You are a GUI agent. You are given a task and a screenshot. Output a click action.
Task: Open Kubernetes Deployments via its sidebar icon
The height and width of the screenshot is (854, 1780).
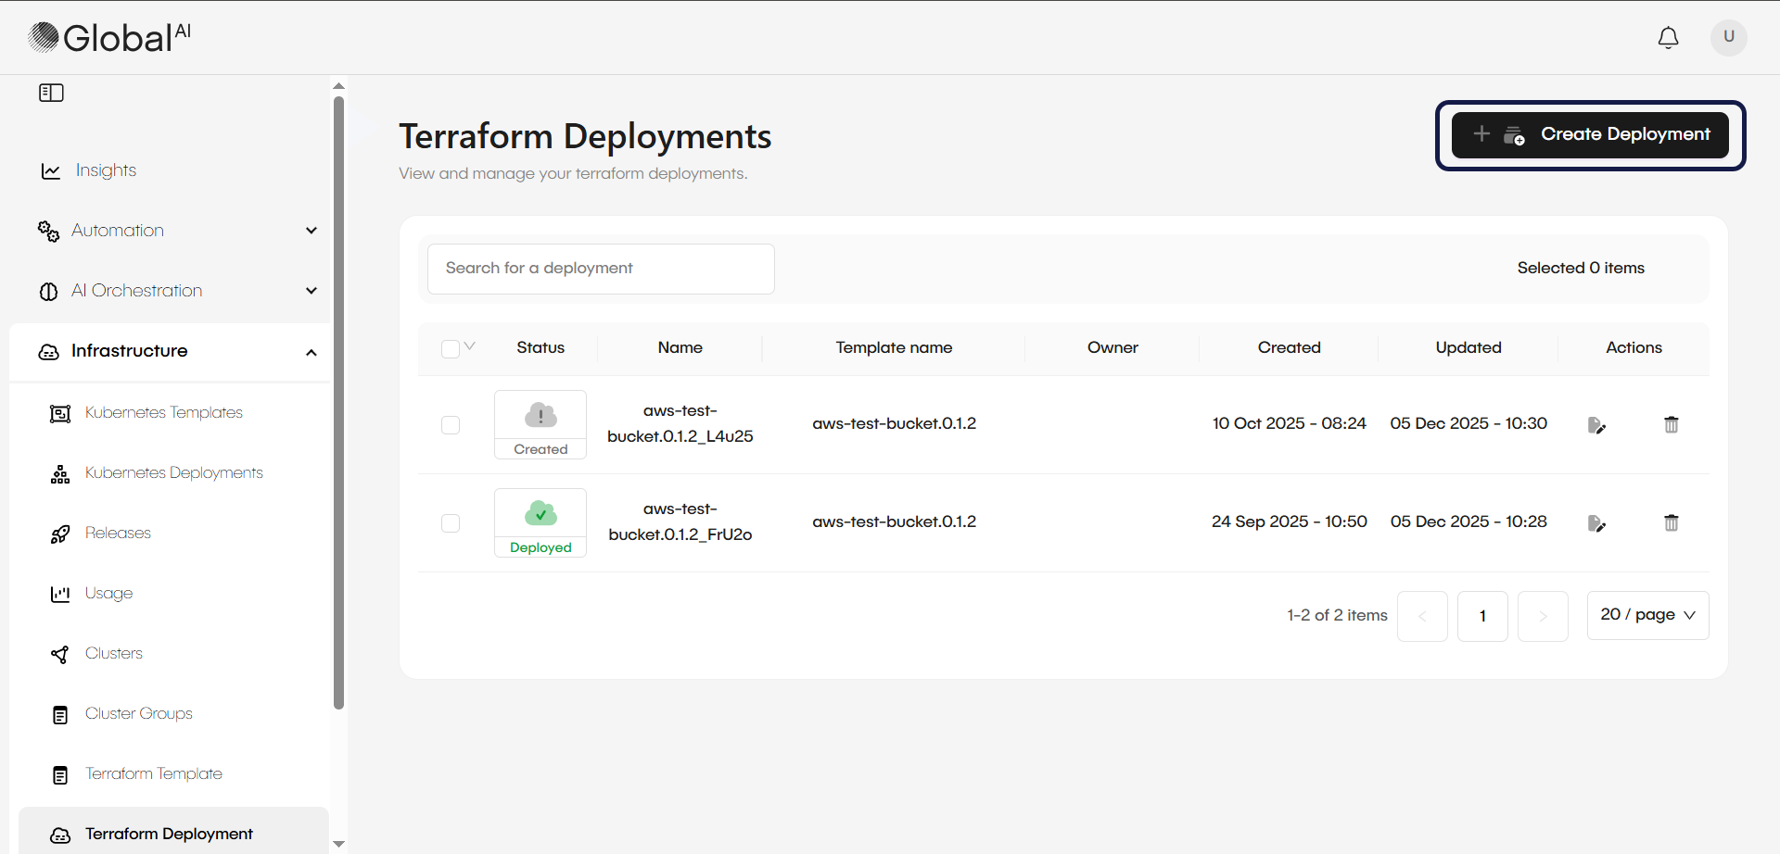point(59,473)
